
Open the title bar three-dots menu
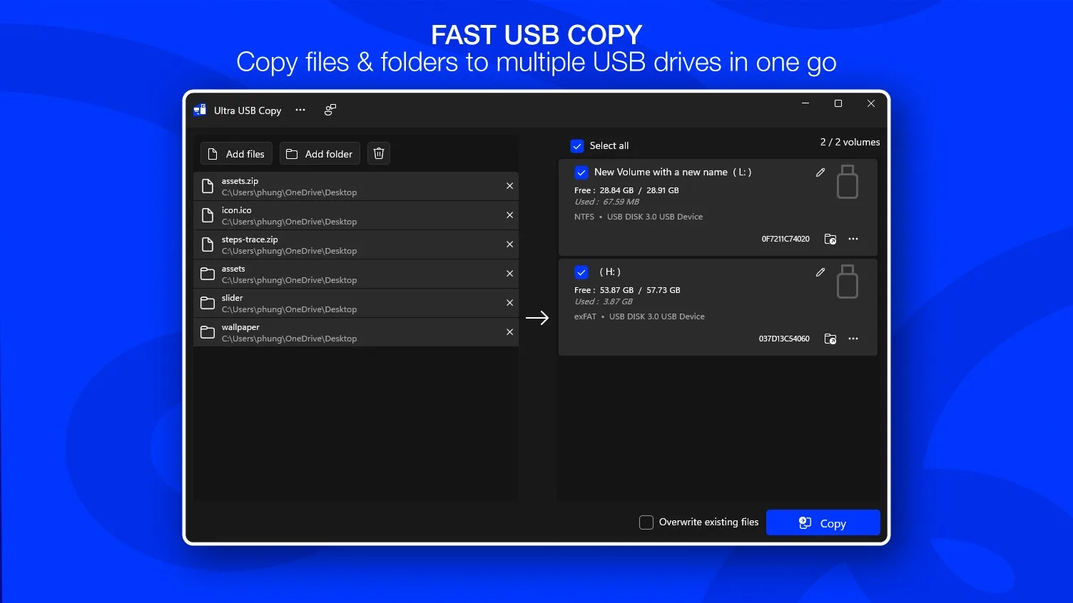(300, 110)
